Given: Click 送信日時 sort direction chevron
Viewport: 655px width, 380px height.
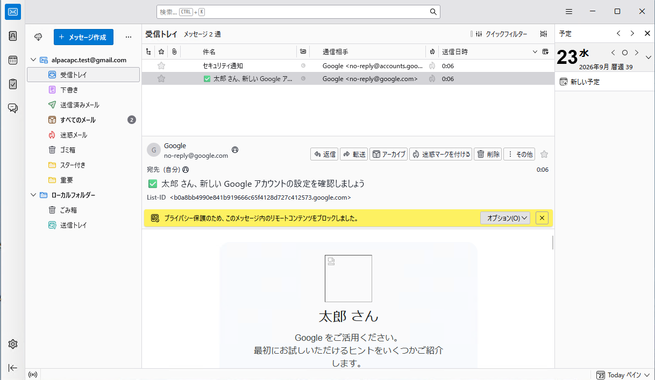Looking at the screenshot, I should (x=535, y=52).
